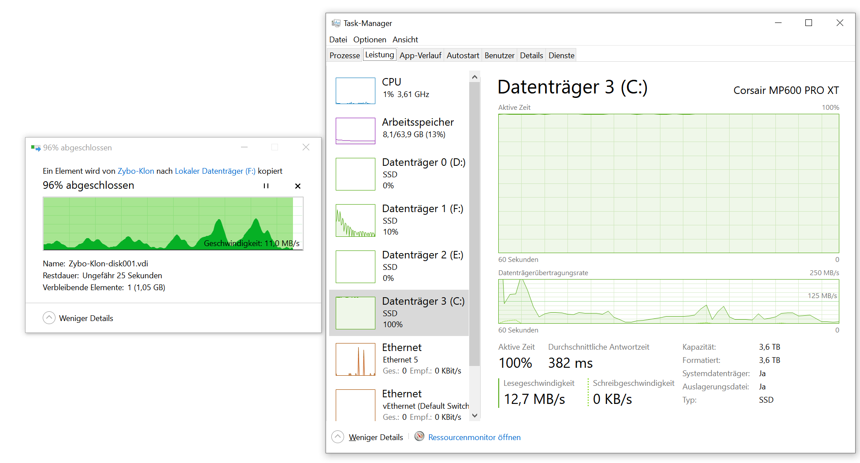Click the 382 ms response time value
This screenshot has width=860, height=463.
571,363
